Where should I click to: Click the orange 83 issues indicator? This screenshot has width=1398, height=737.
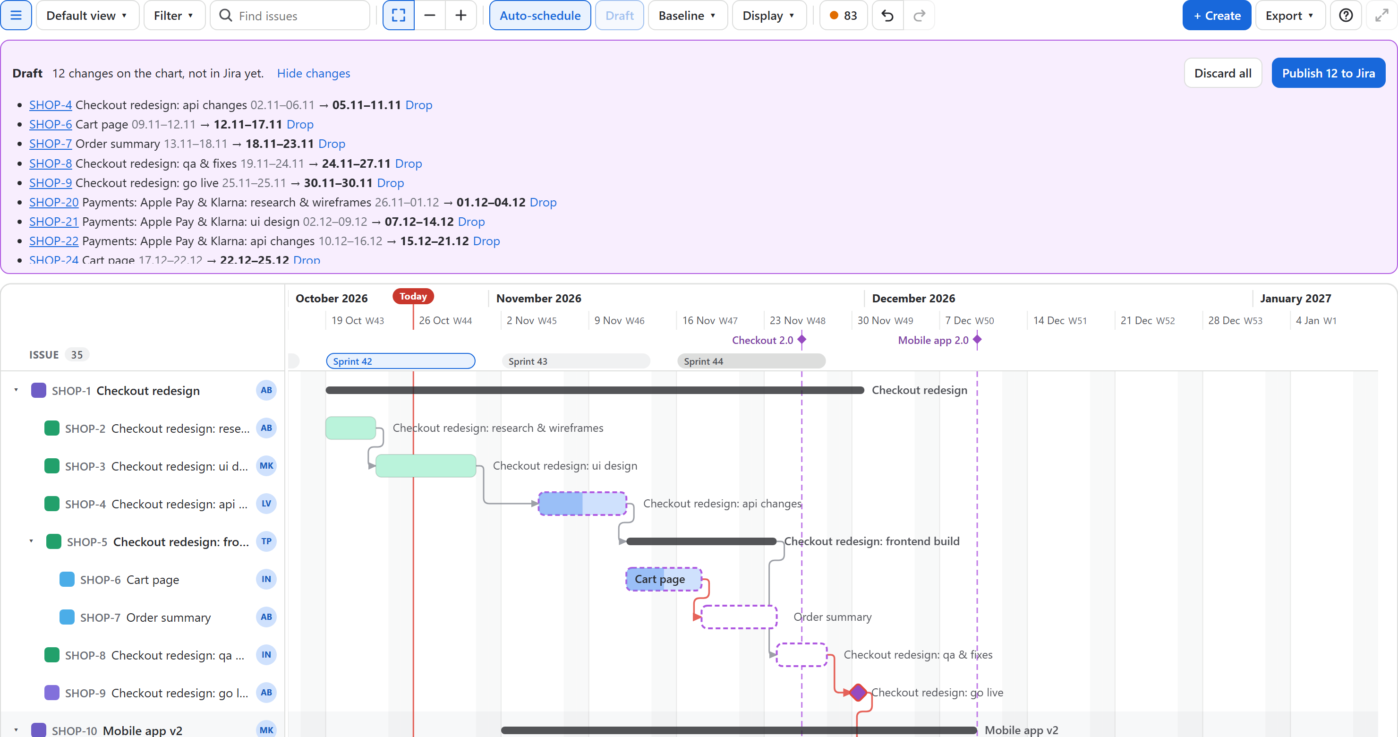click(844, 15)
